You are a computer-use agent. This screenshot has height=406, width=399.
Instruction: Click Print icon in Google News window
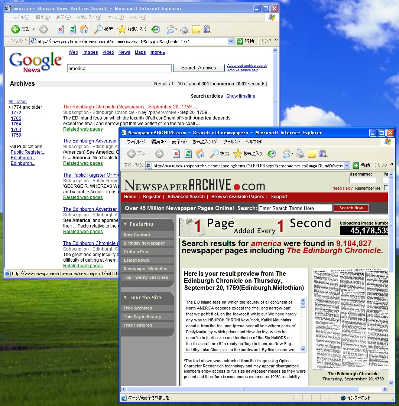pyautogui.click(x=184, y=29)
